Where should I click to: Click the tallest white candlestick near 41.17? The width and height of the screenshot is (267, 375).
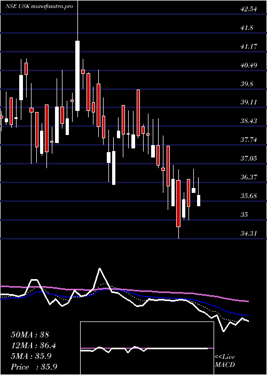coord(77,76)
